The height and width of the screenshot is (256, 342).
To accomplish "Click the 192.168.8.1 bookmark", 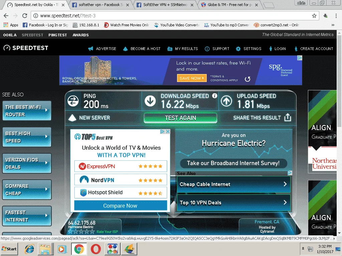I will [86, 25].
